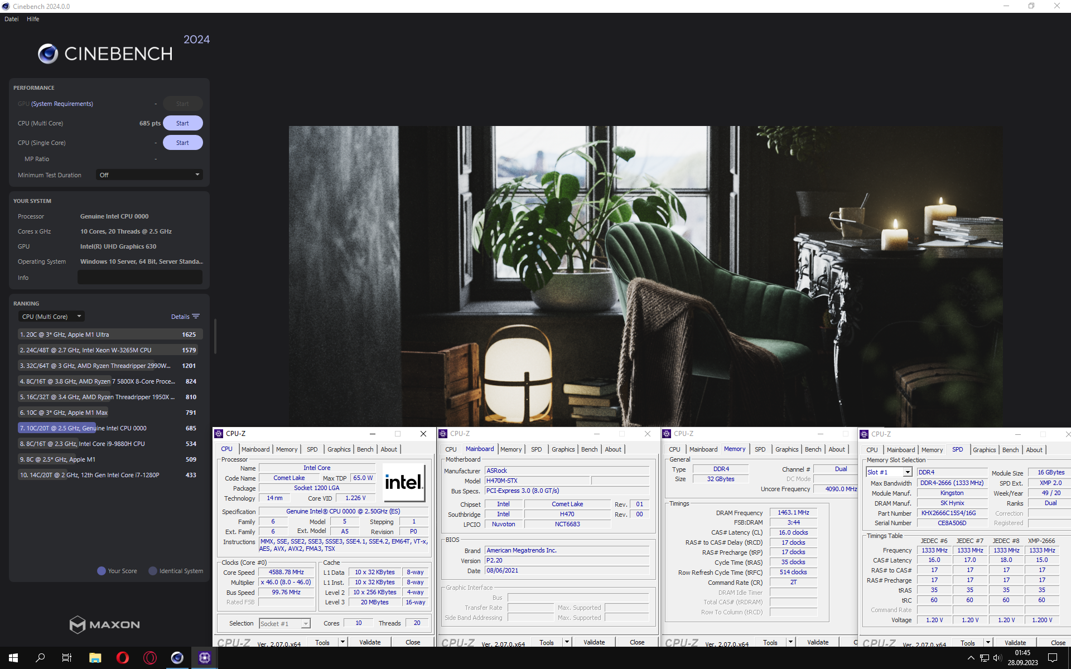Click the ranking list scrollbar

[x=215, y=336]
